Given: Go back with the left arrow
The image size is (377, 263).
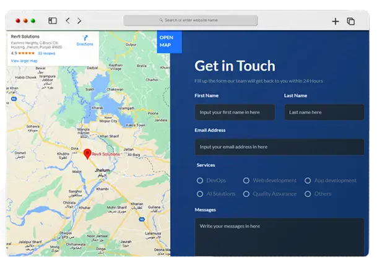Looking at the screenshot, I should pos(68,20).
